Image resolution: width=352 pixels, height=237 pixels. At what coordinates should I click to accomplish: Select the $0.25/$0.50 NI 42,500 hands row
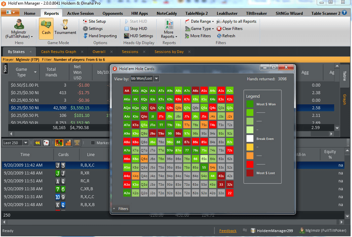pyautogui.click(x=59, y=108)
